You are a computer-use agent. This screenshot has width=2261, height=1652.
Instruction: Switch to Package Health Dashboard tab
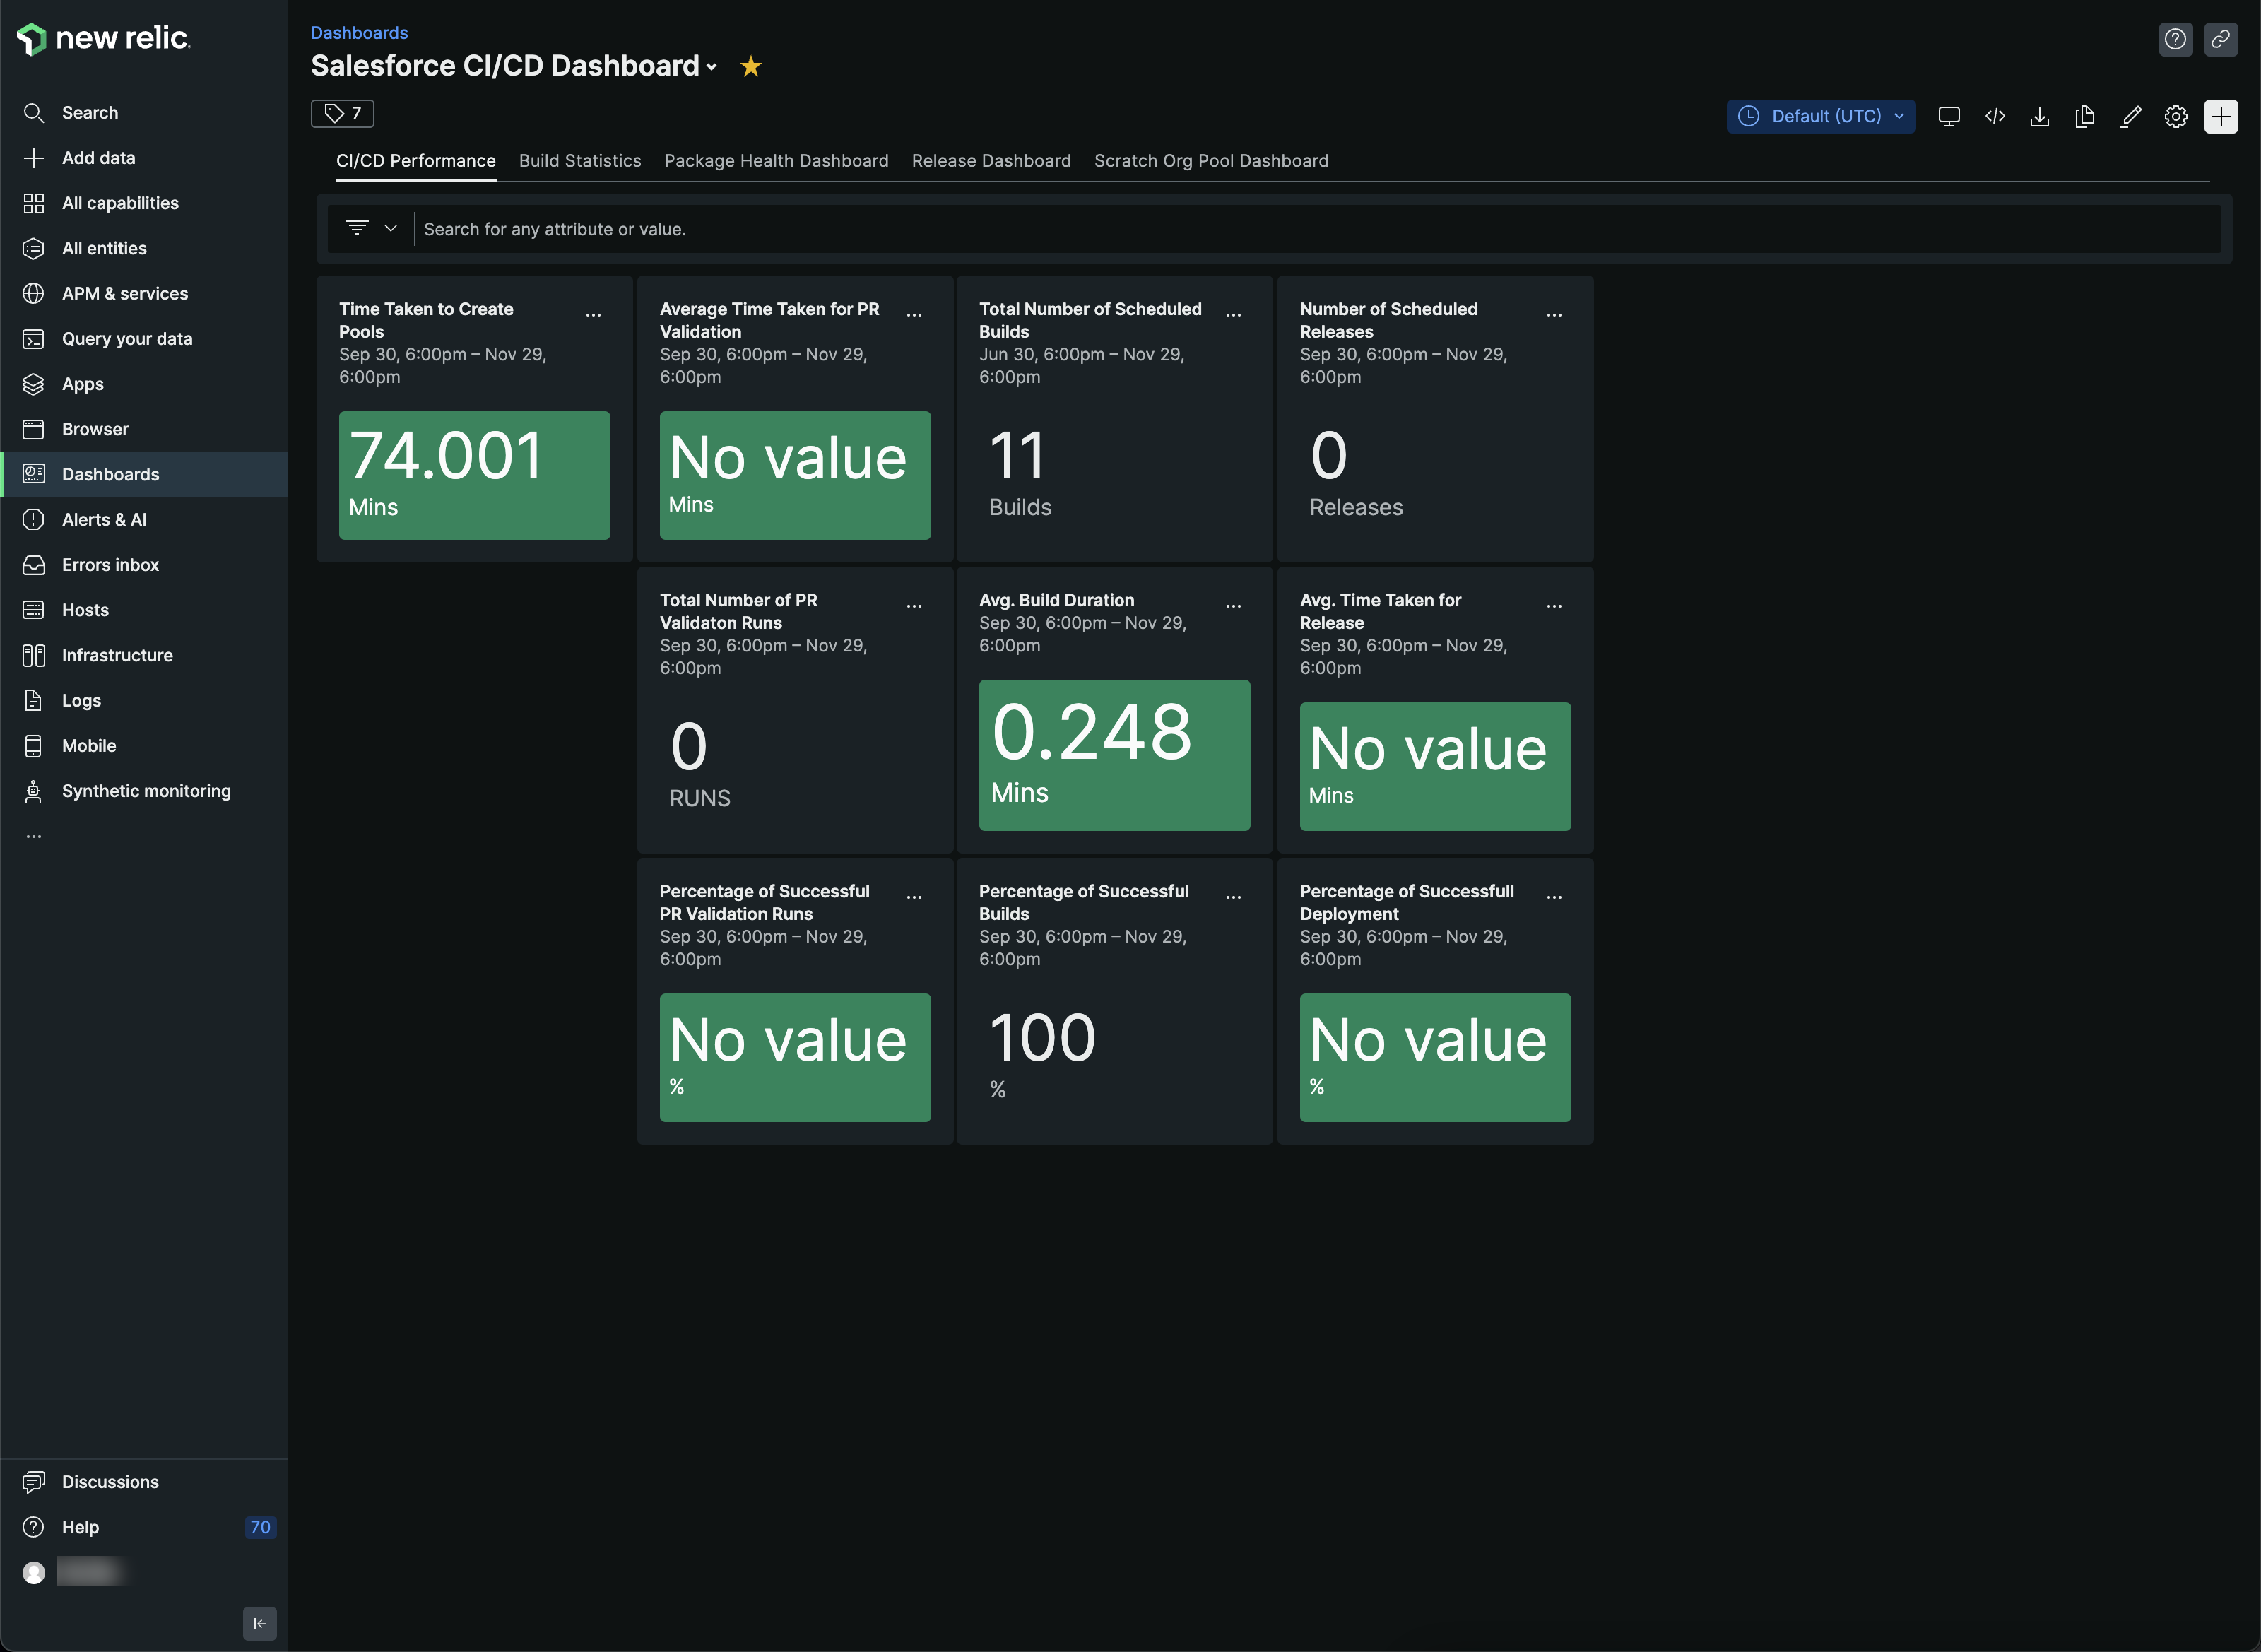(x=776, y=161)
